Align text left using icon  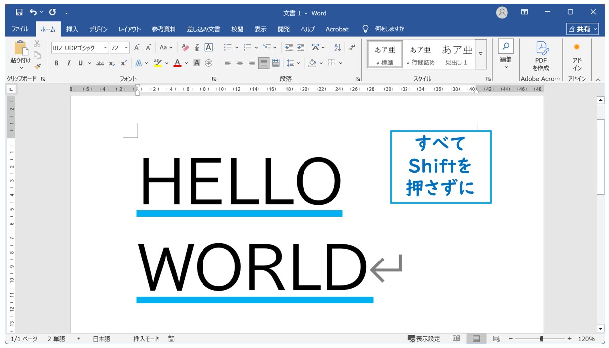pos(228,63)
